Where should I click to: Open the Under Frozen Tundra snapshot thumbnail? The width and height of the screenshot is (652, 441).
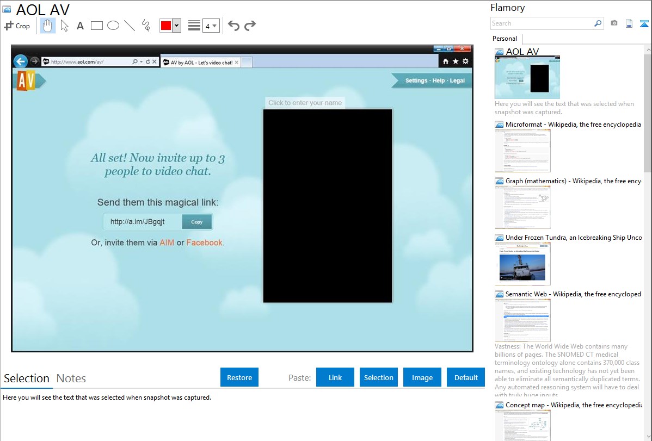pyautogui.click(x=522, y=264)
